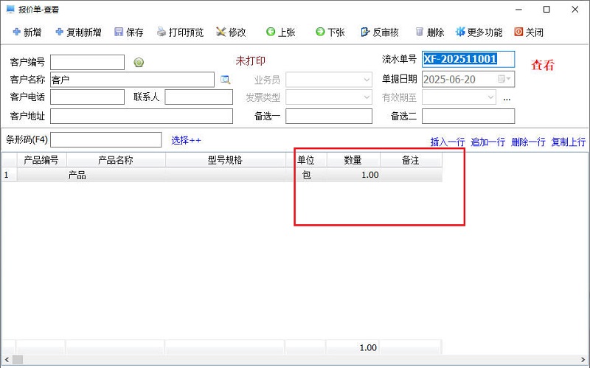Click the 删除 trash icon
Viewport: 590px width, 368px height.
pyautogui.click(x=420, y=32)
